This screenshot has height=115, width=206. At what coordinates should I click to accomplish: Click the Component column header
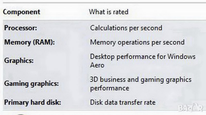(22, 12)
